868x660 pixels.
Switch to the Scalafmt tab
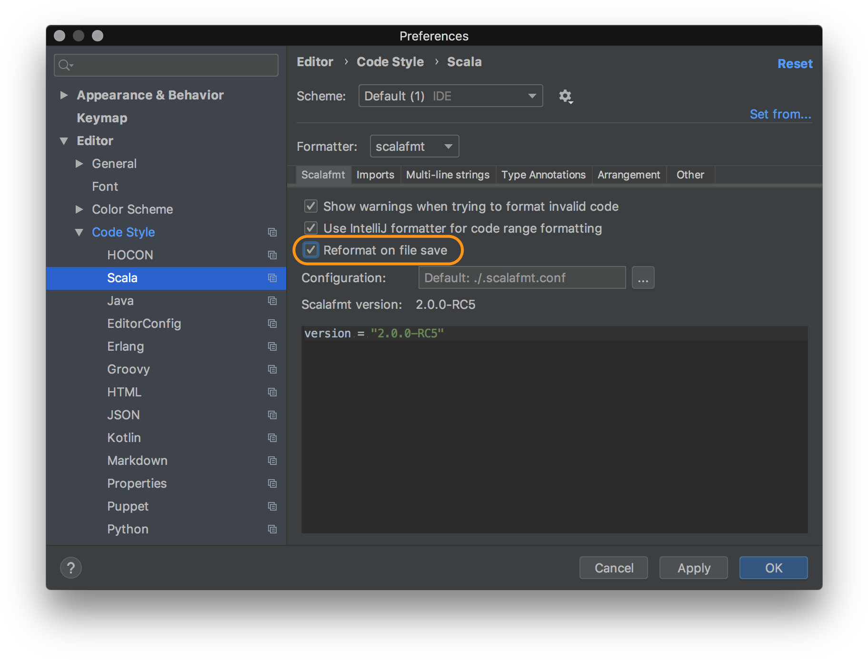[323, 175]
